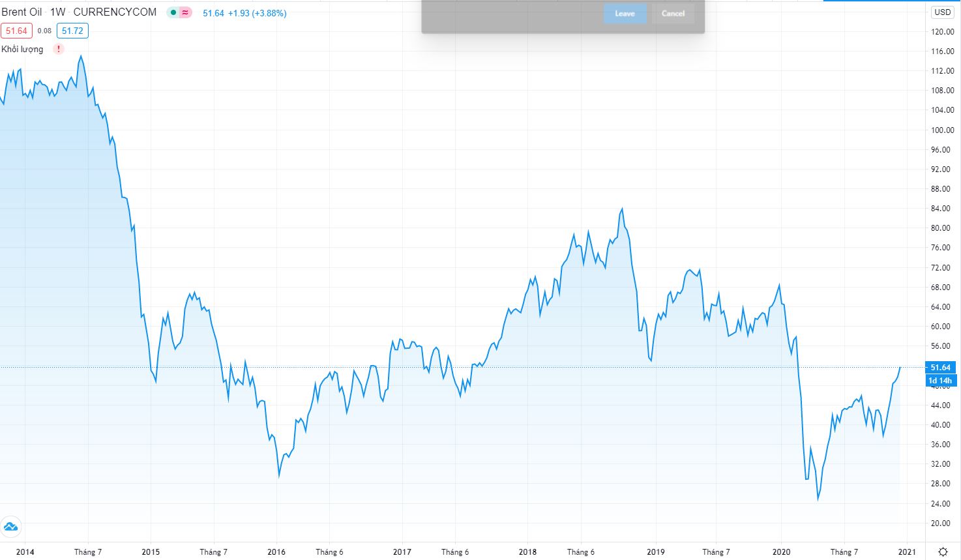Open chart settings gear icon

click(x=943, y=552)
